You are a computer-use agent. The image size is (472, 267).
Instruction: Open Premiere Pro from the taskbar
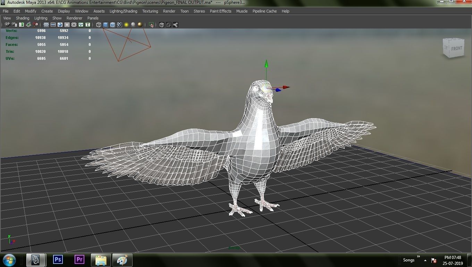pyautogui.click(x=79, y=260)
